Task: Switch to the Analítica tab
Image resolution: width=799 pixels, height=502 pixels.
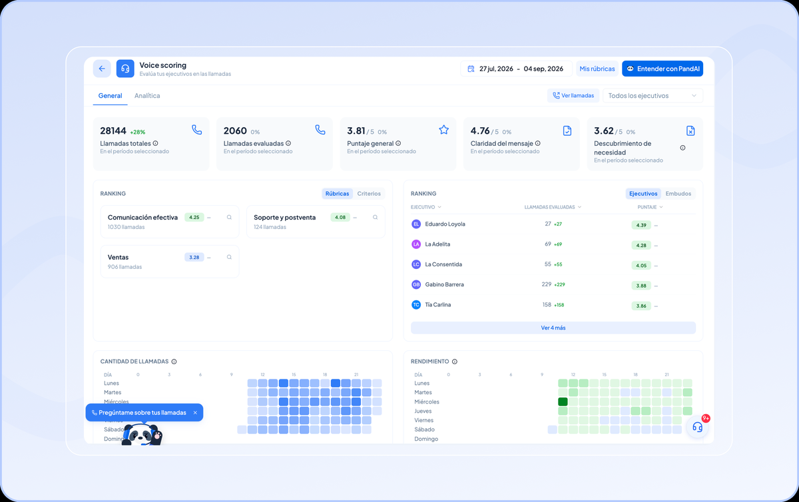Action: click(x=147, y=96)
